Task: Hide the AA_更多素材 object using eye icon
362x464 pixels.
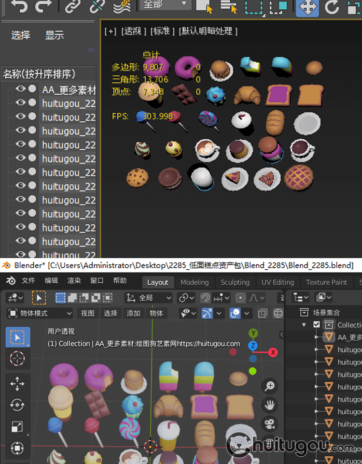Action: pyautogui.click(x=20, y=89)
